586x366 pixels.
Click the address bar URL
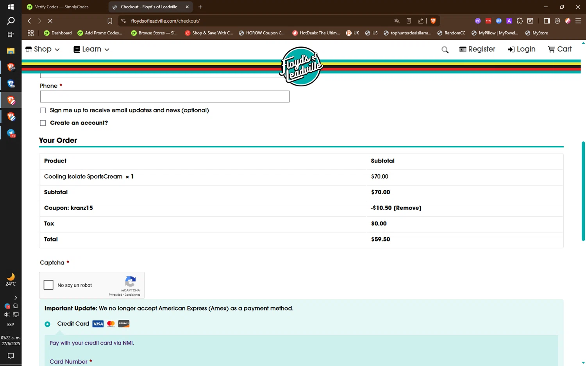(x=165, y=21)
